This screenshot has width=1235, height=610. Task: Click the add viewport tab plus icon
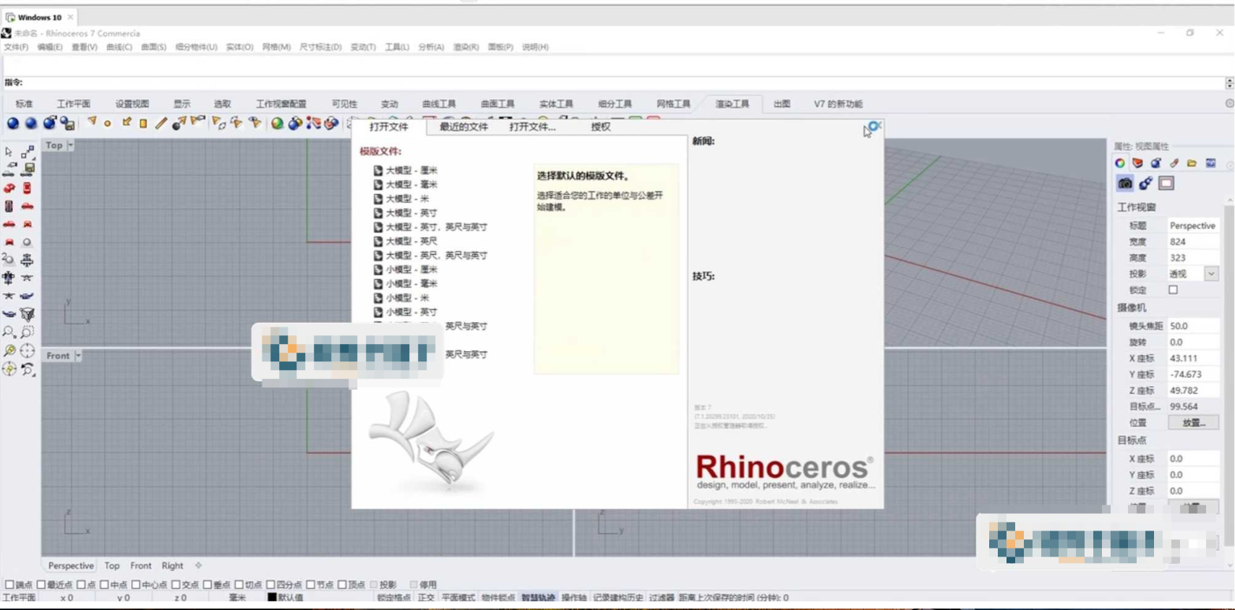[198, 566]
